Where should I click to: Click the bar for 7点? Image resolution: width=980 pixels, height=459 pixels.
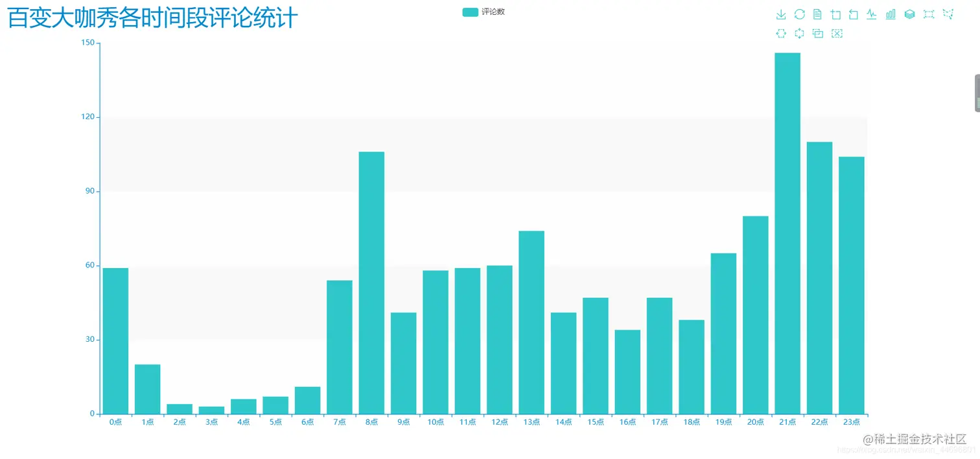tap(340, 347)
